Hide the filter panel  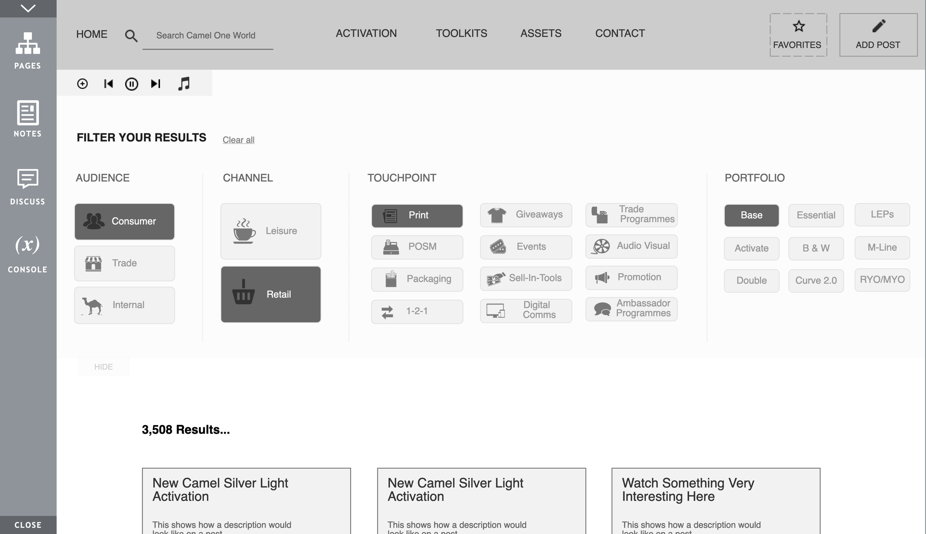pyautogui.click(x=103, y=367)
